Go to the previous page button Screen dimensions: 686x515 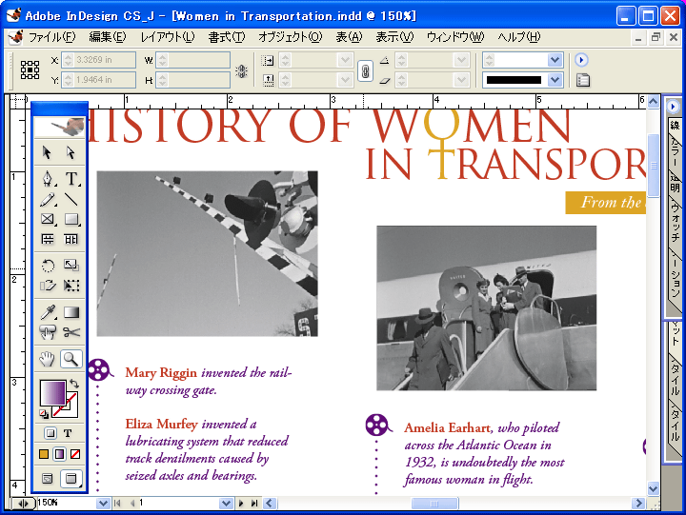[x=131, y=504]
